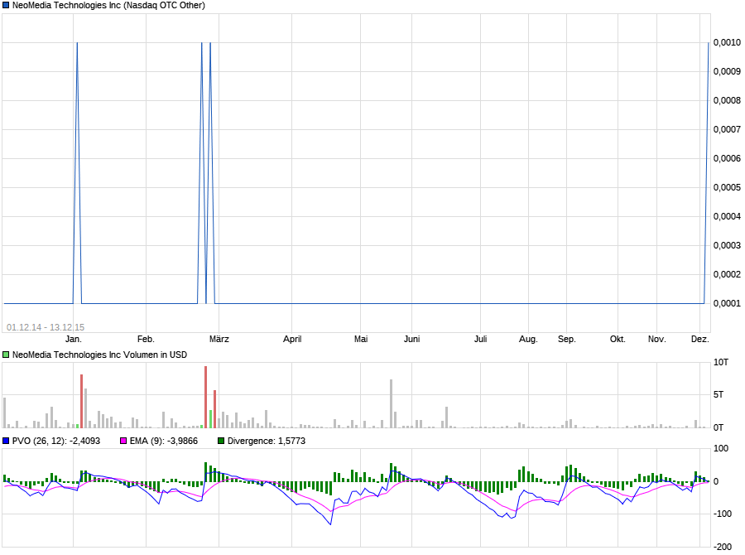Click the 10T volume axis label
Viewport: 745px width, 555px height.
point(721,363)
